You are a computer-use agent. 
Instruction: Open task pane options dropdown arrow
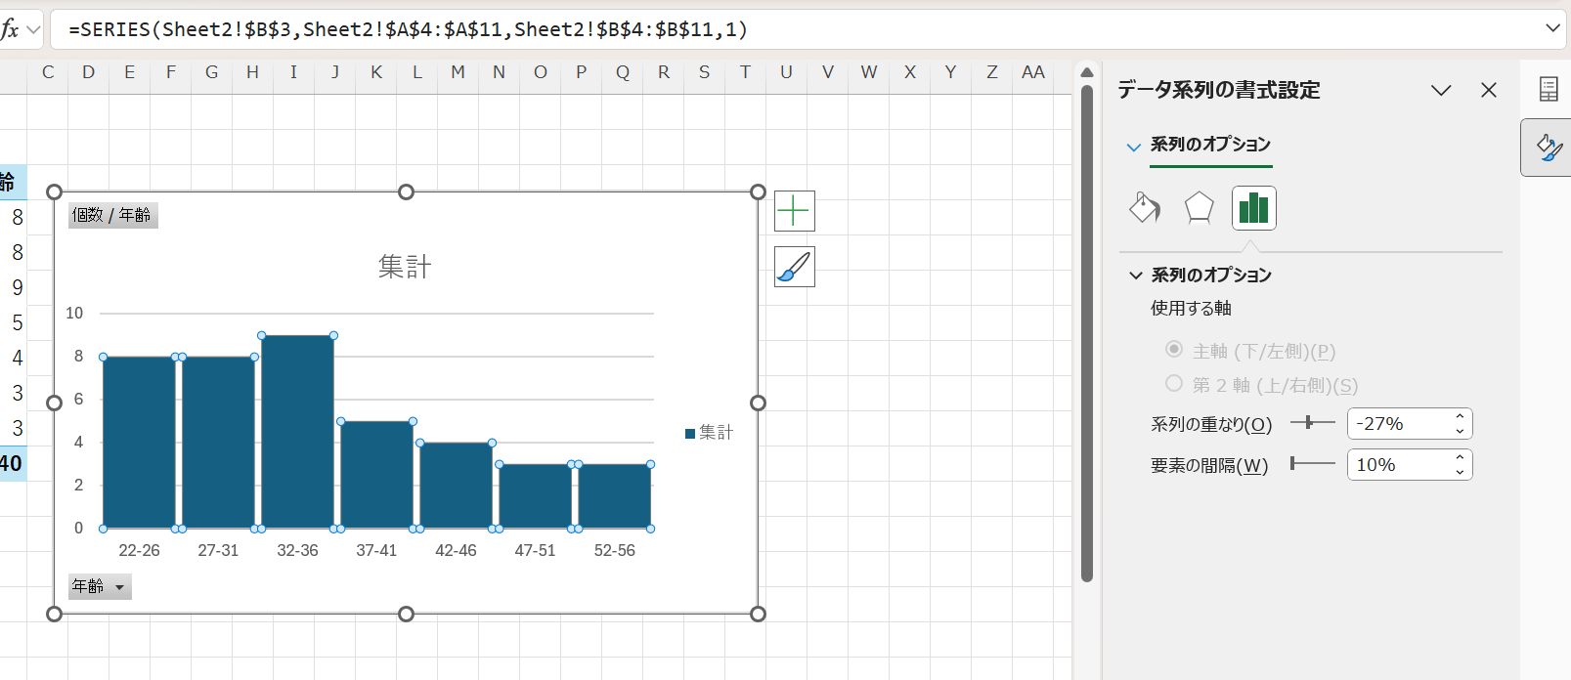point(1440,90)
